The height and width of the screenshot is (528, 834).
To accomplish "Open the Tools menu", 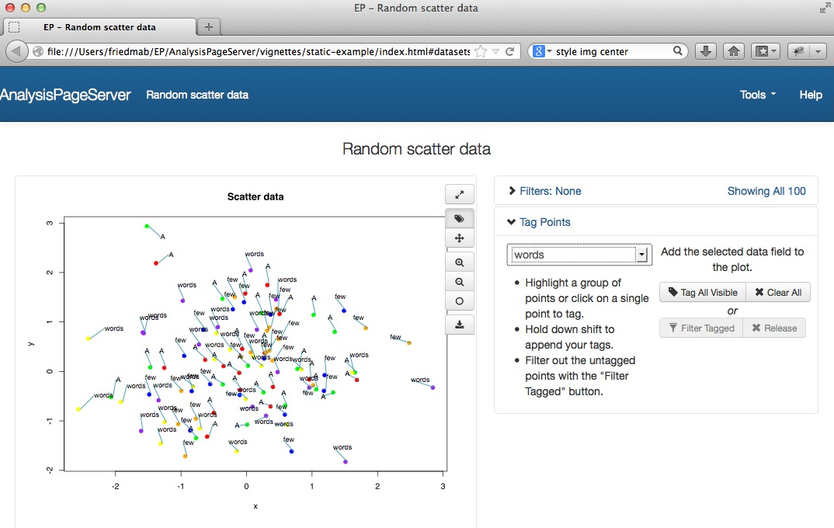I will pyautogui.click(x=757, y=95).
